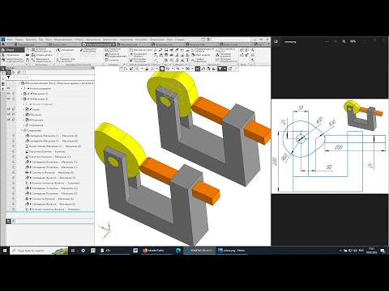
Task: Switch the tree to the highlighted structure view
Action: [8, 73]
